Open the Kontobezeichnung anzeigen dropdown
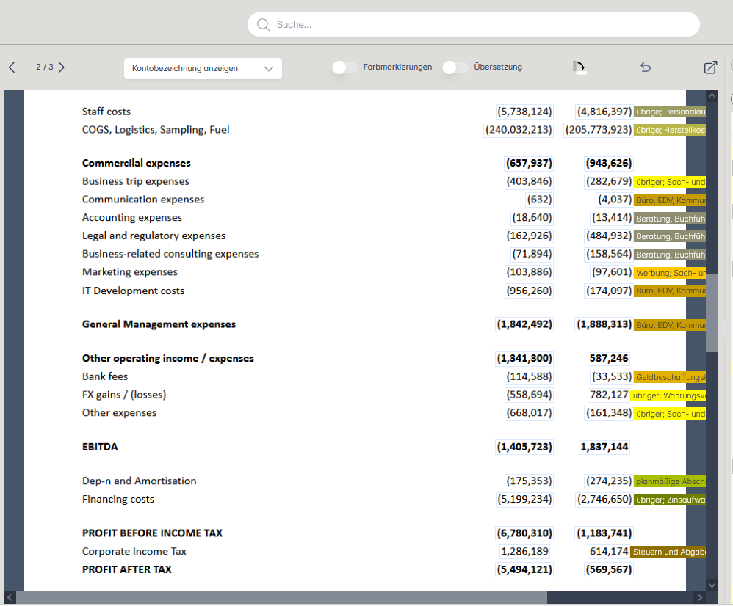 click(193, 69)
